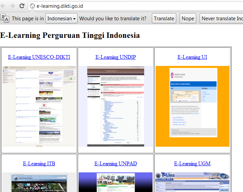The width and height of the screenshot is (243, 192).
Task: Click the e-learning.dikti.go.id address bar
Action: (136, 6)
